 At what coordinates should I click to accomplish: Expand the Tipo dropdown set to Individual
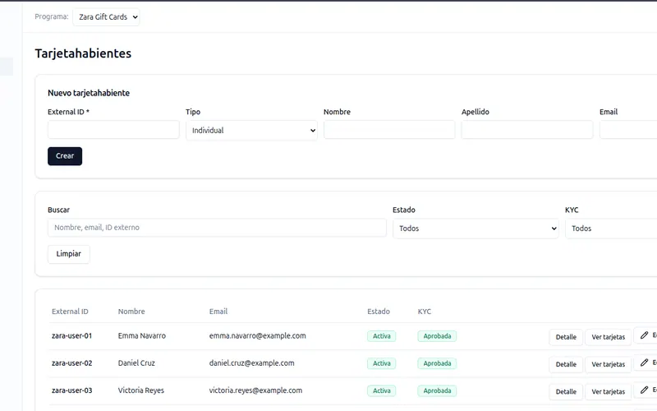251,131
